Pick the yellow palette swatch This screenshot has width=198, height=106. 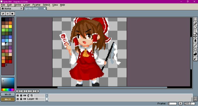[x=10, y=27]
